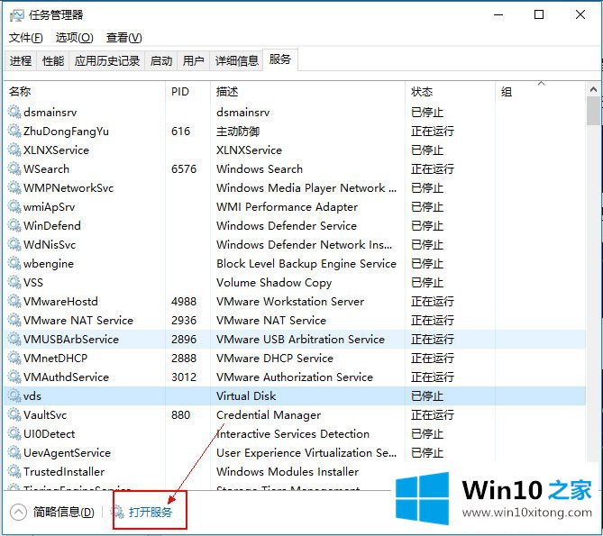Sort by the 描述 column header
Screen dimensions: 603x536
pyautogui.click(x=307, y=92)
